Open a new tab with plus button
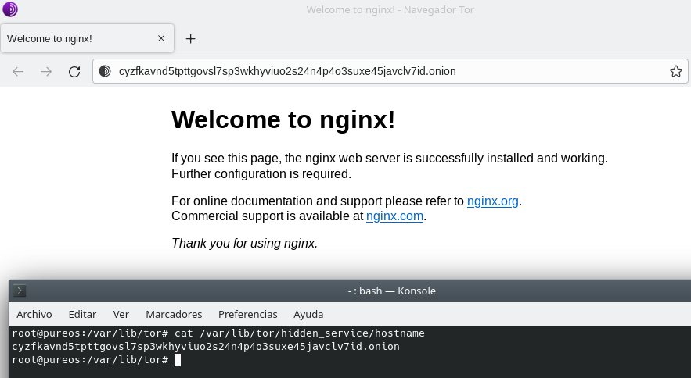Image resolution: width=691 pixels, height=378 pixels. (x=190, y=38)
